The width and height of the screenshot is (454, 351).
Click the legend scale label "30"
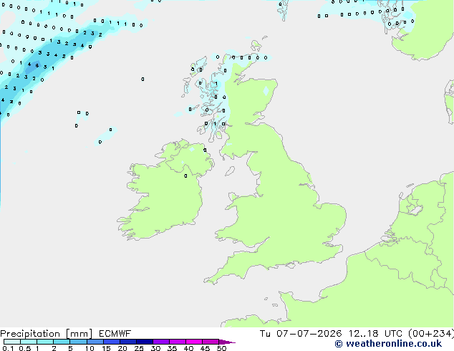click(x=155, y=348)
